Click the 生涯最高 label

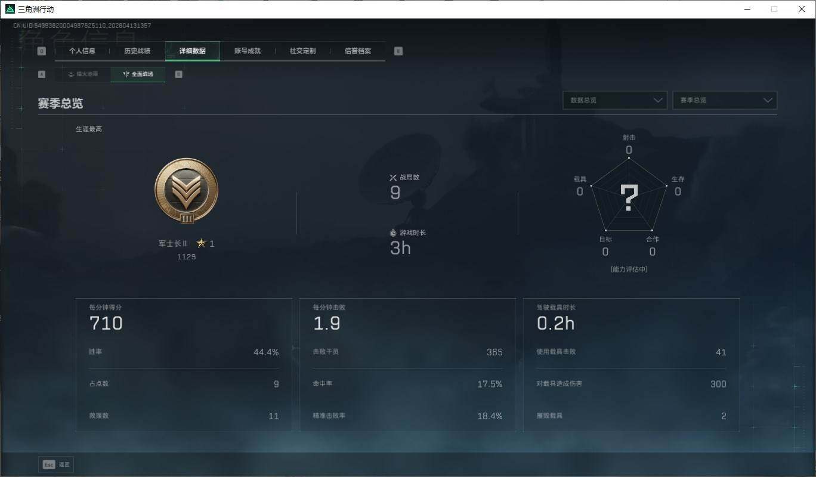tap(89, 129)
